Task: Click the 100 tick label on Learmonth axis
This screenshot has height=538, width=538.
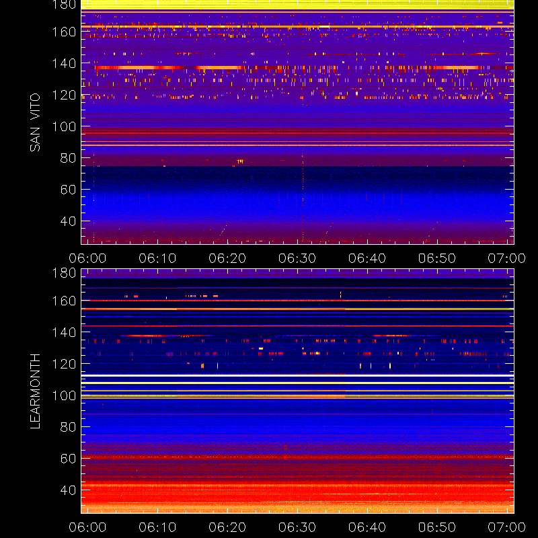Action: click(64, 395)
